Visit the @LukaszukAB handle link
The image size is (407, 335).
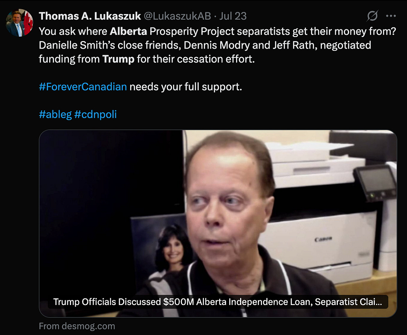(x=177, y=16)
